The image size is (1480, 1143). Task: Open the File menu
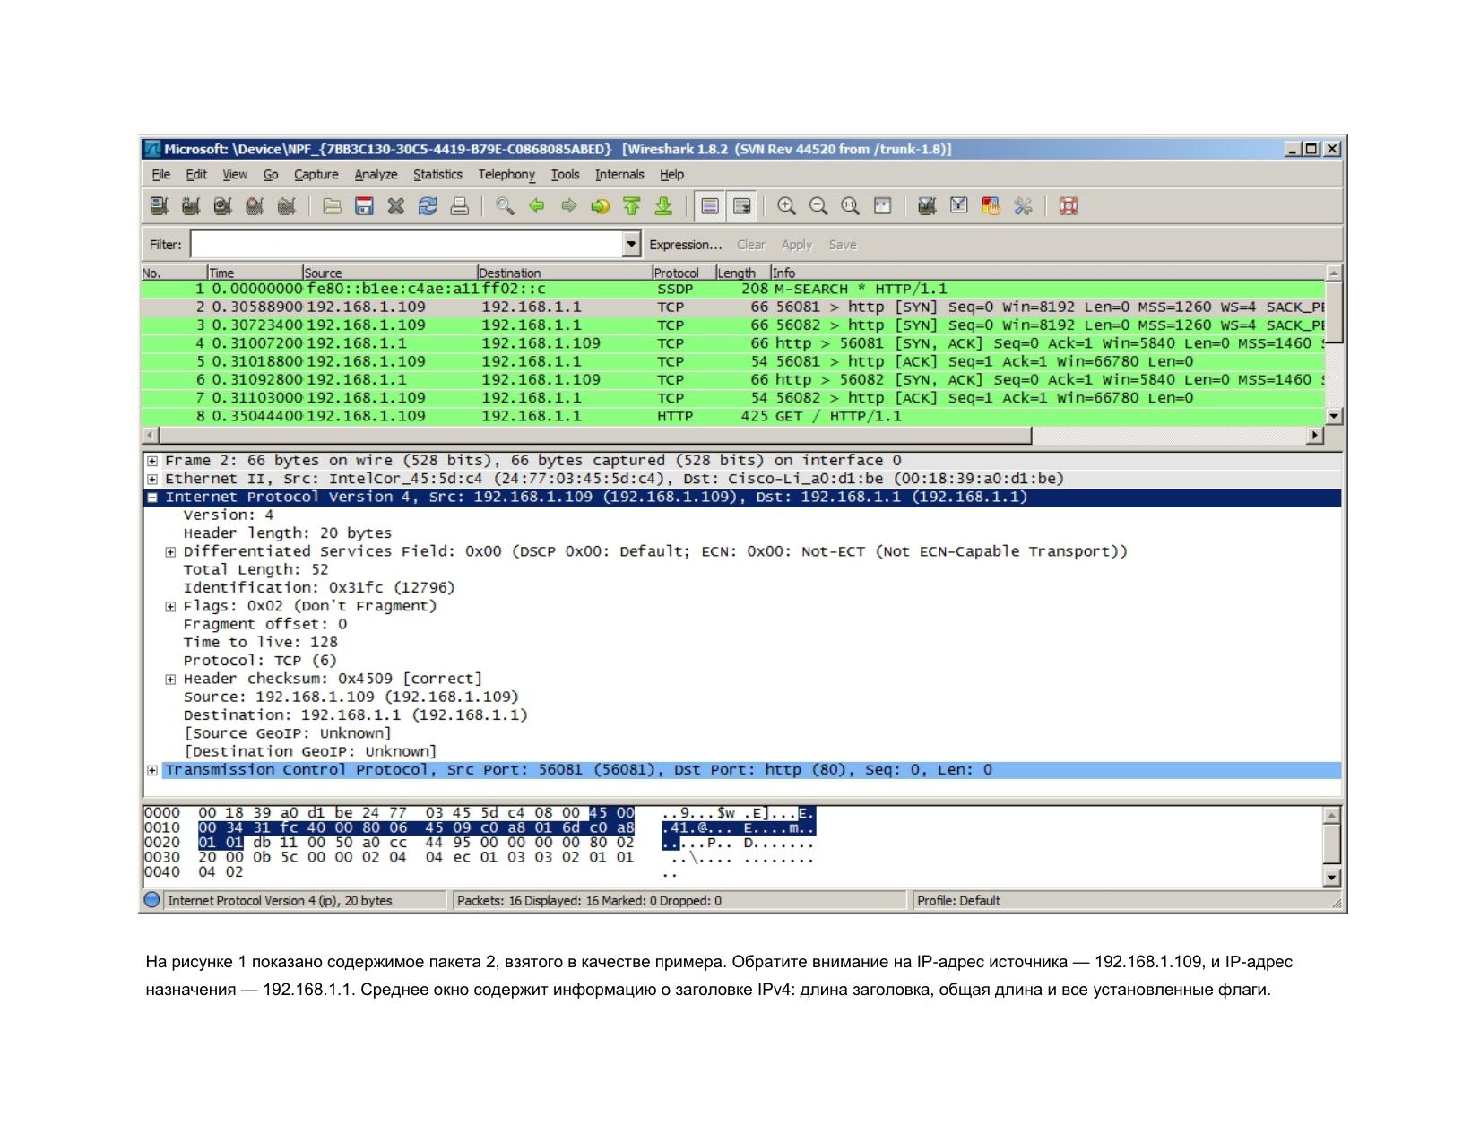pos(161,175)
